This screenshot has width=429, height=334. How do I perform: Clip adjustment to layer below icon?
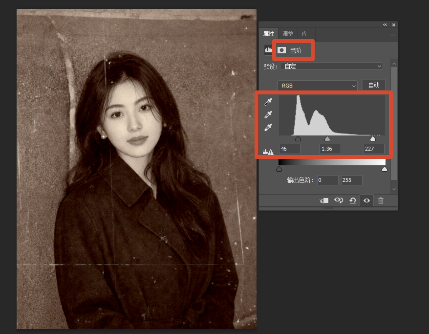[324, 200]
